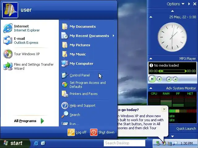Click the RAM meter label
This screenshot has width=198, height=148.
point(166,94)
